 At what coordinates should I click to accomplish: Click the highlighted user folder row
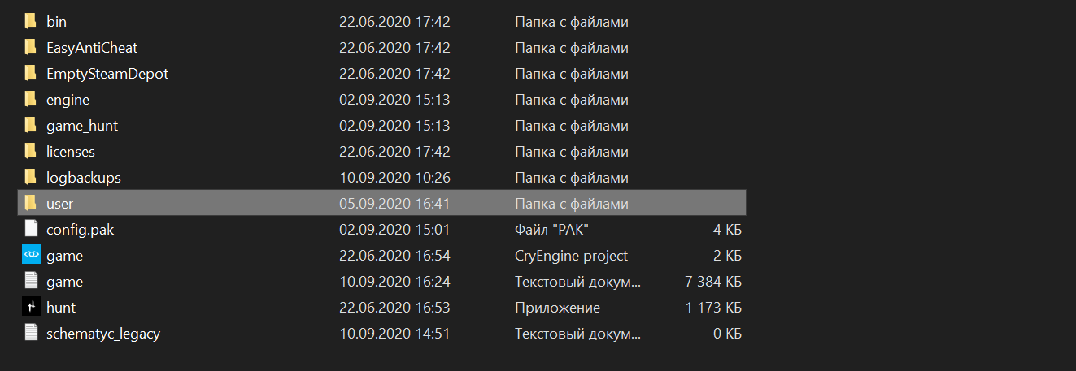click(381, 204)
